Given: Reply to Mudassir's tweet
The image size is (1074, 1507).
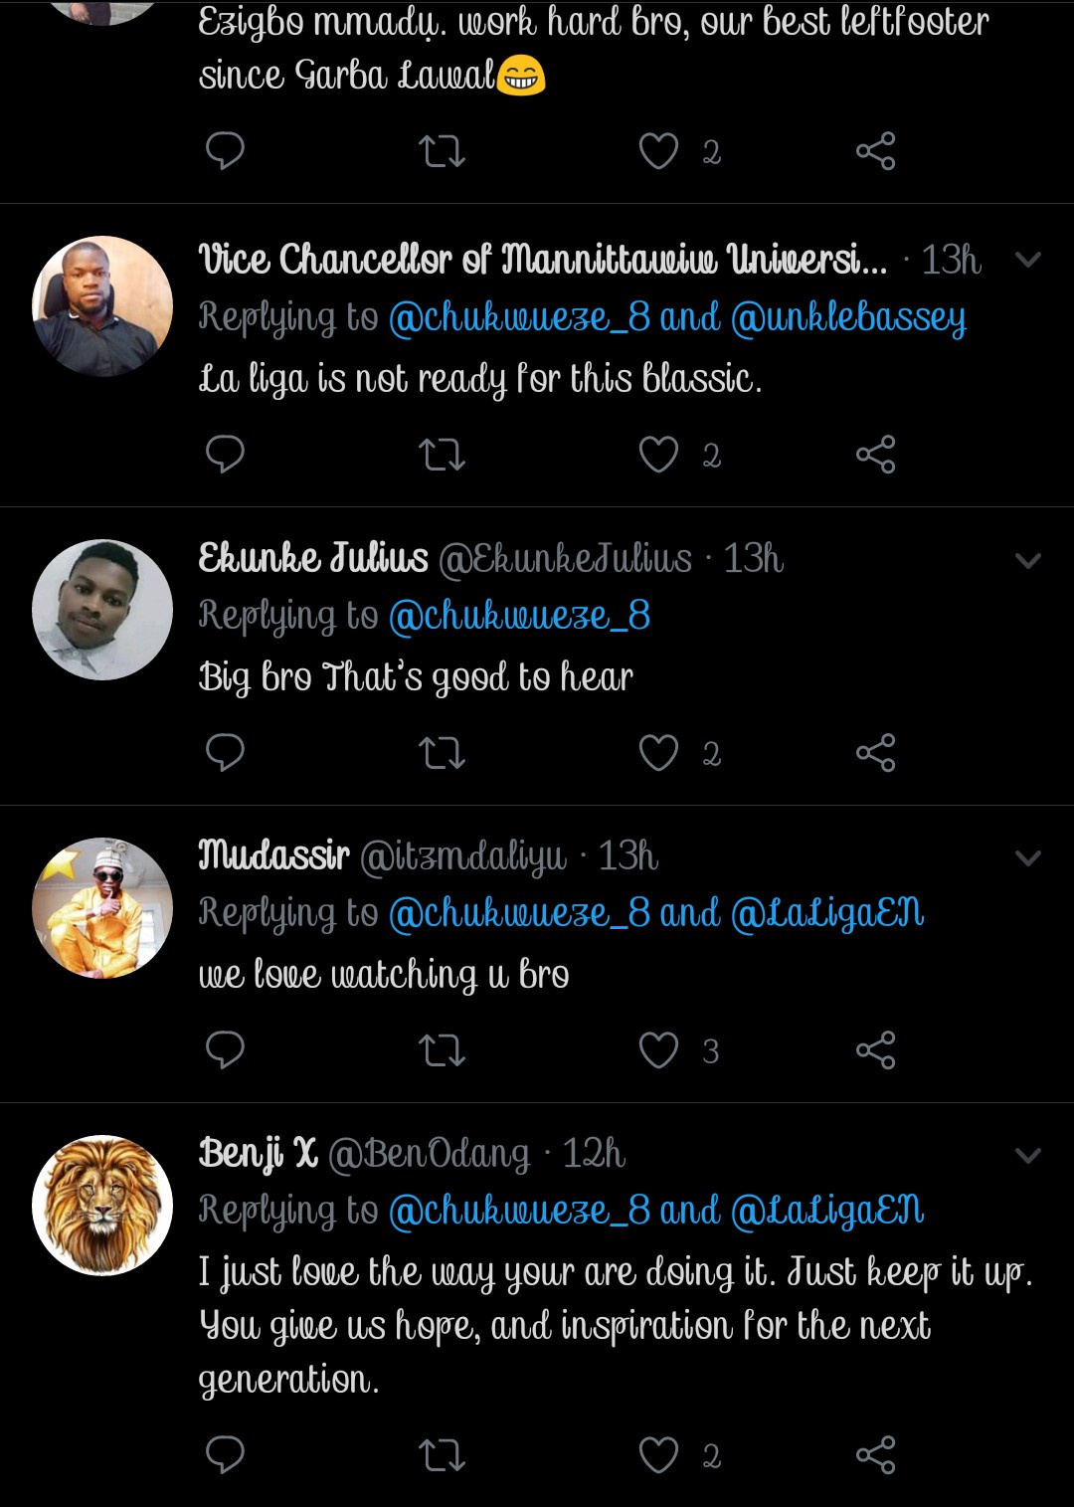Looking at the screenshot, I should point(225,1050).
